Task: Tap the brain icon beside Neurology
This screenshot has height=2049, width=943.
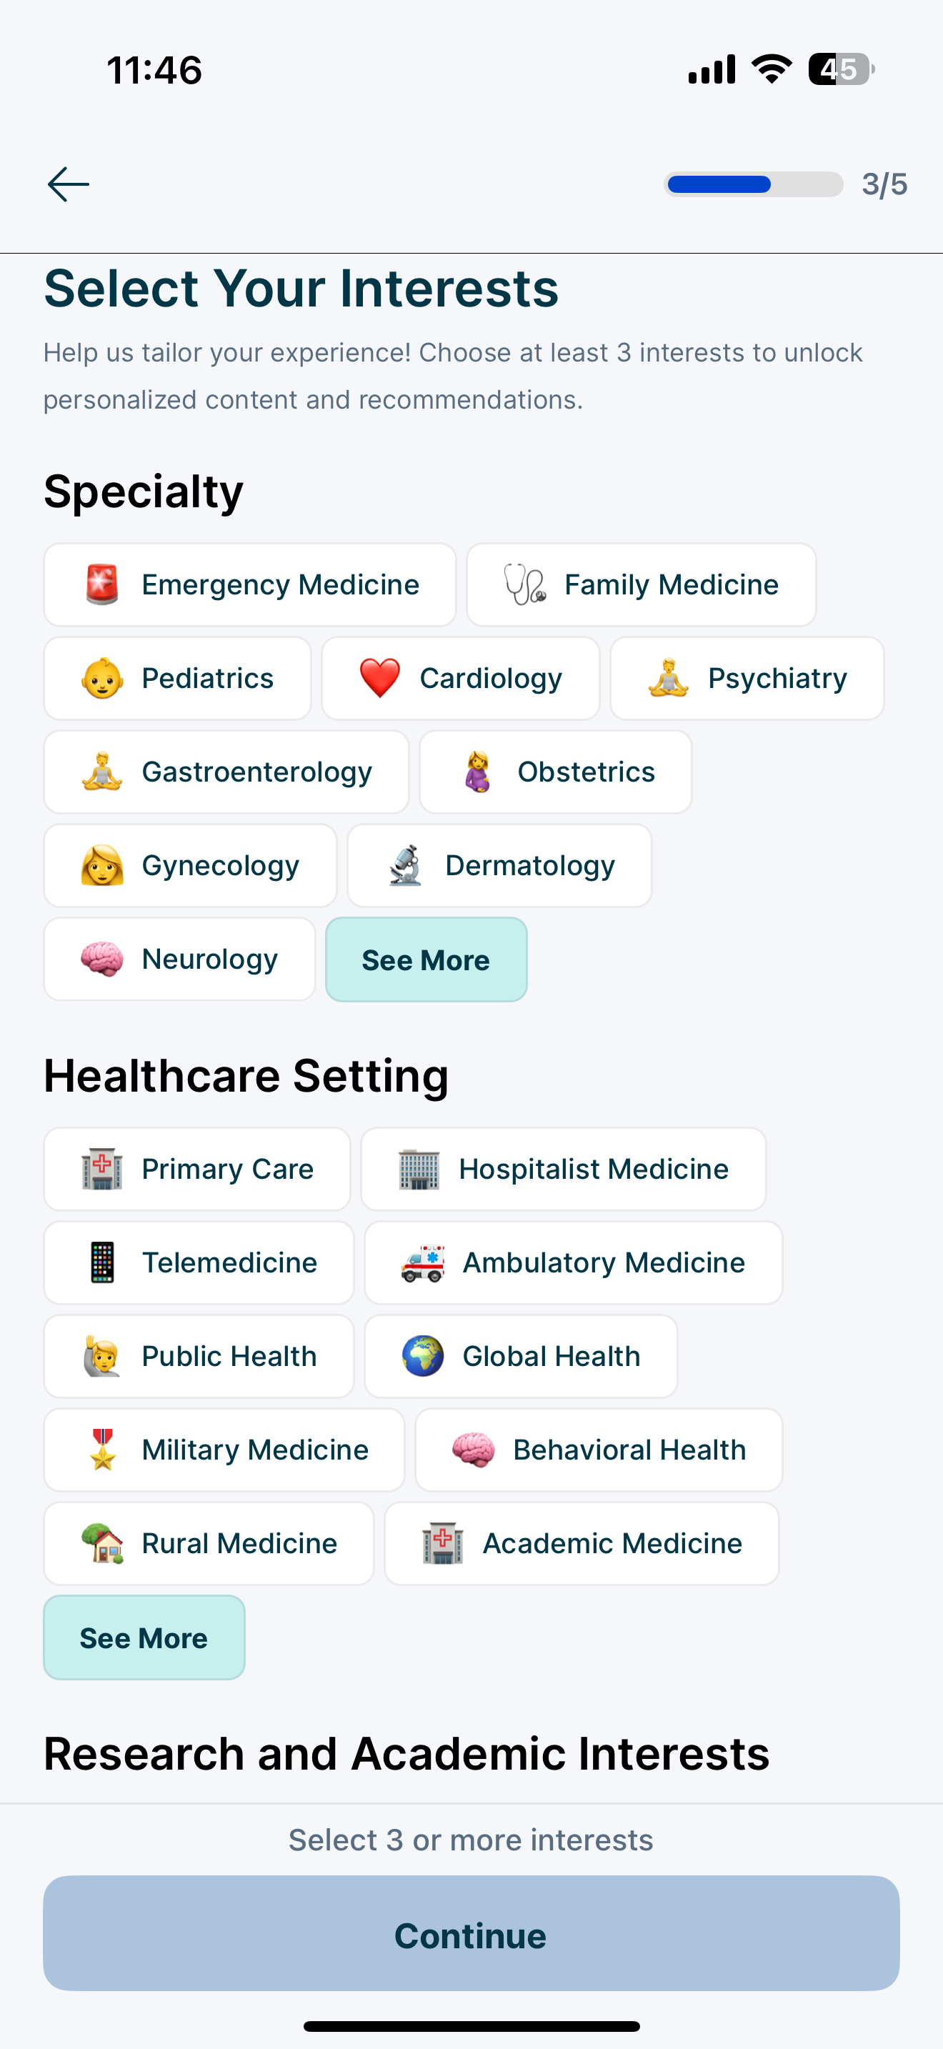Action: [103, 959]
